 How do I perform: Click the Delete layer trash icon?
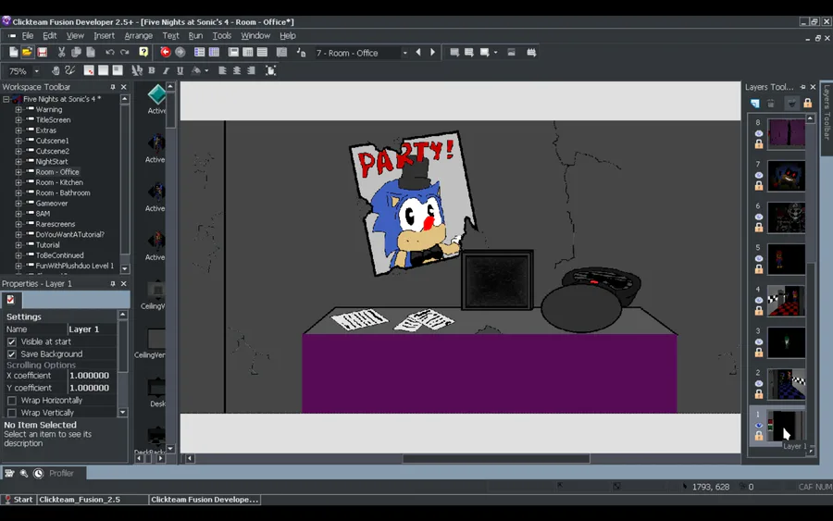point(771,103)
